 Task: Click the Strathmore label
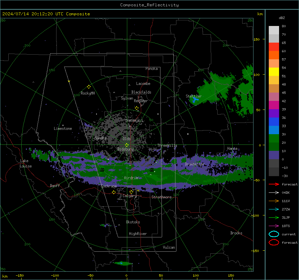(161, 197)
